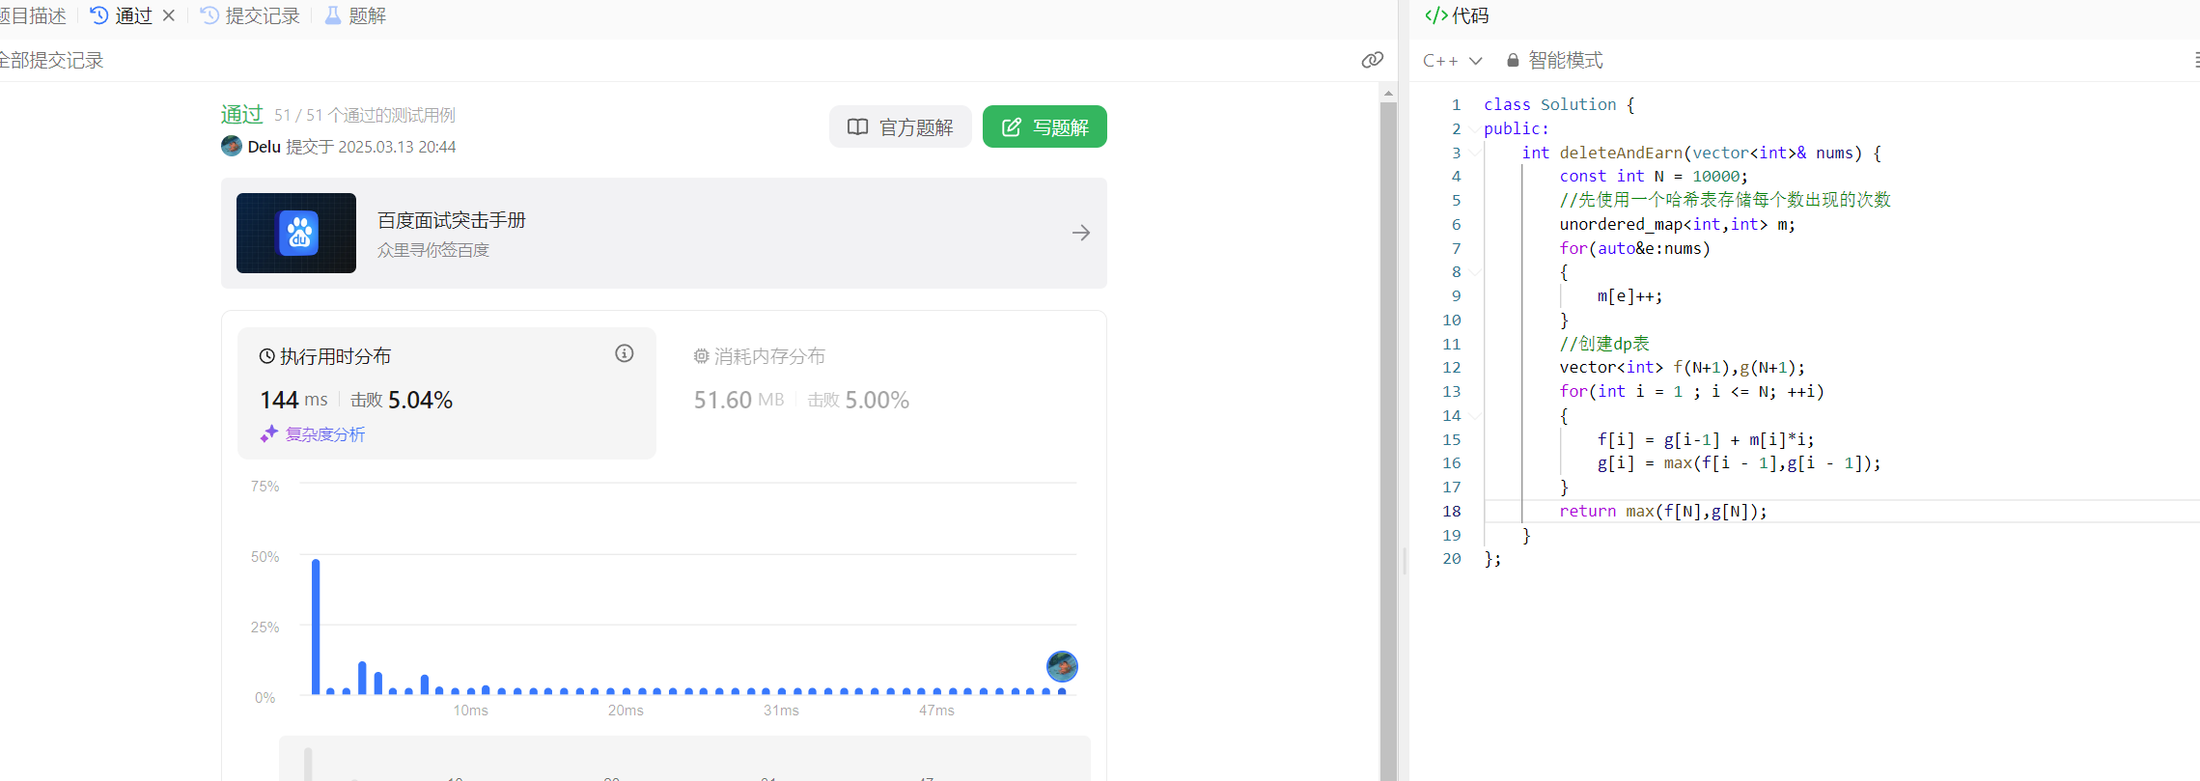
Task: Open the 代码 panel tab
Action: [1457, 15]
